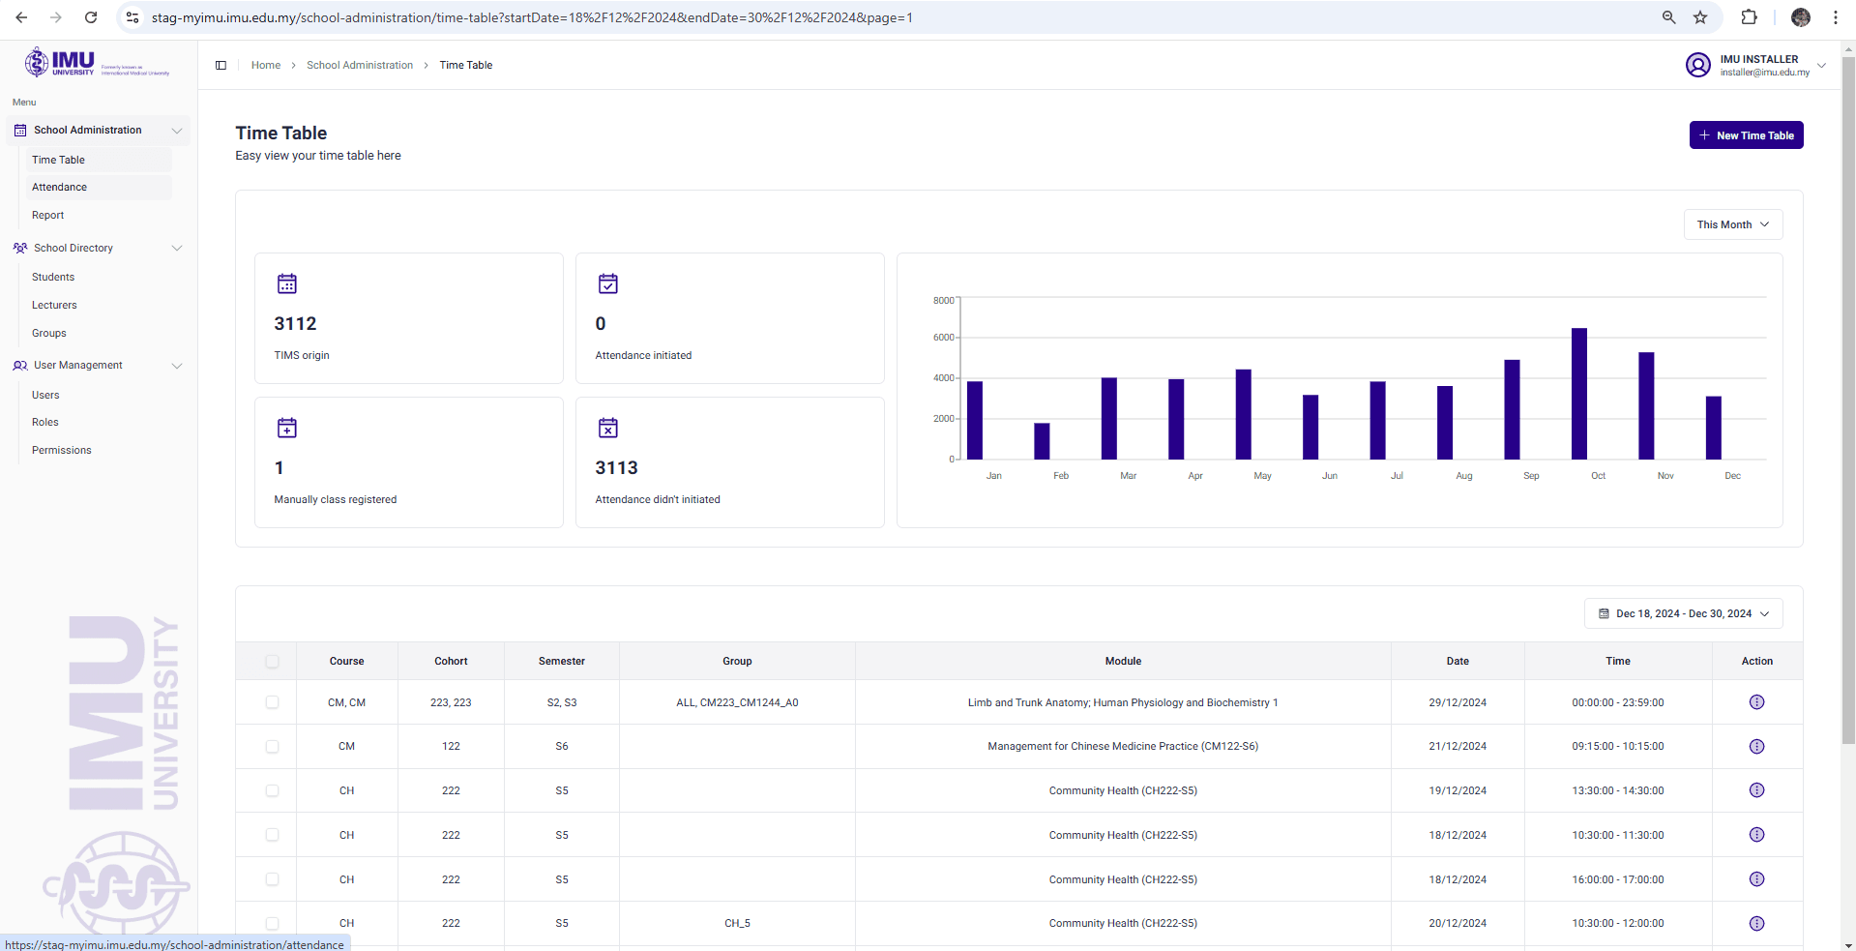
Task: Select Attendance in the sidebar menu
Action: click(59, 187)
